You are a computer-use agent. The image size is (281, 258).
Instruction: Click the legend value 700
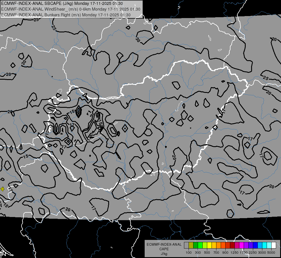click(216, 253)
